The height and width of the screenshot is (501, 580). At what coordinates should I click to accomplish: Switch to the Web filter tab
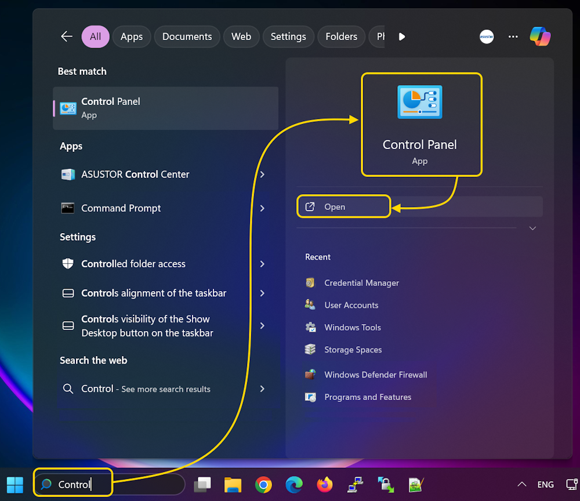click(241, 37)
